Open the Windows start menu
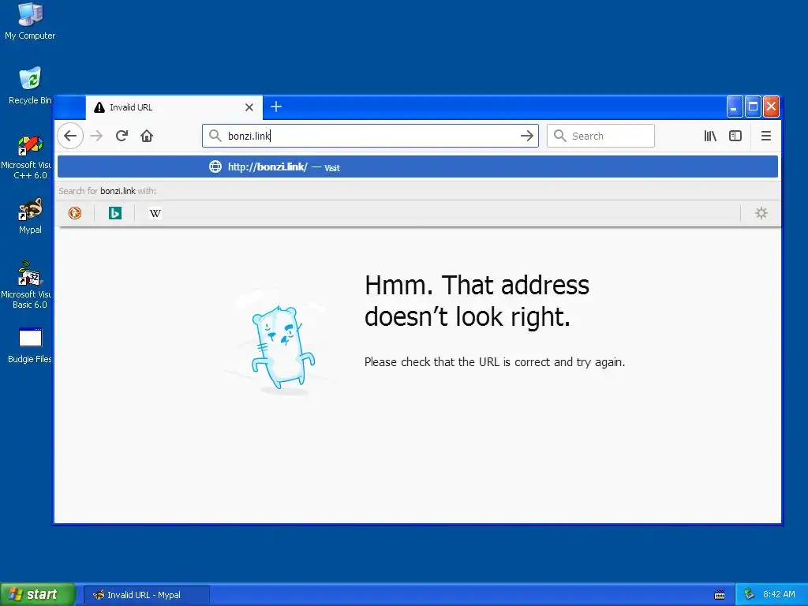 click(38, 594)
